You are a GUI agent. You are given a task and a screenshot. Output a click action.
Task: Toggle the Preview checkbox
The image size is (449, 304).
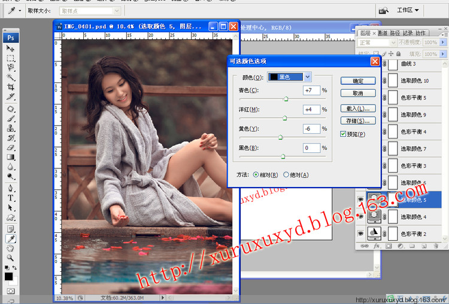coord(343,134)
